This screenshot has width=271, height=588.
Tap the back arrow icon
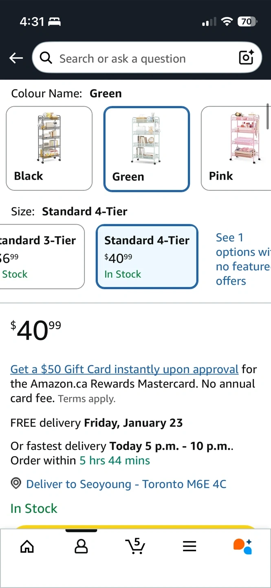coord(16,58)
